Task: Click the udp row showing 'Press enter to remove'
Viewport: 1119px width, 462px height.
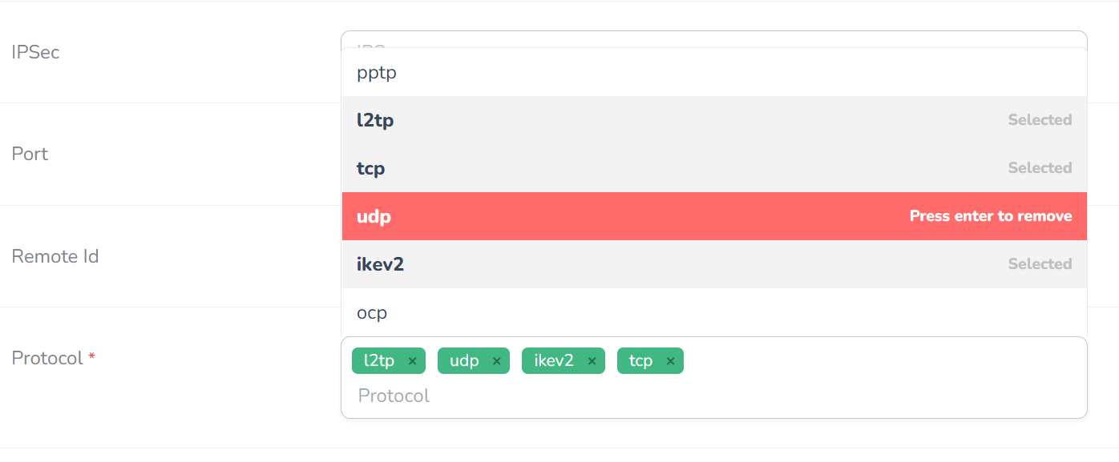Action: click(713, 216)
